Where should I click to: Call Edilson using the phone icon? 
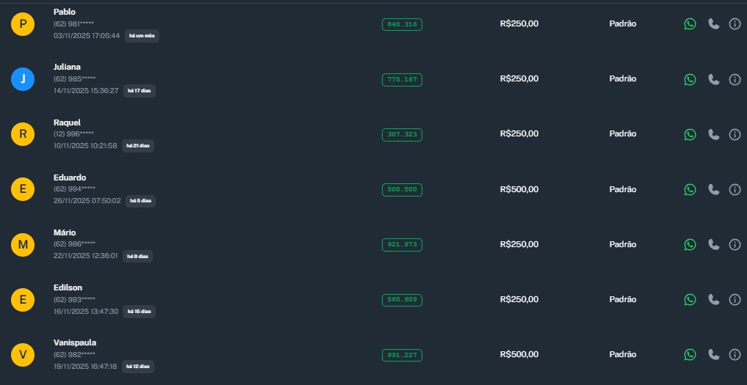point(713,299)
